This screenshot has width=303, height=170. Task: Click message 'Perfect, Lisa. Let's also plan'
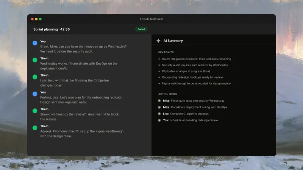(x=81, y=100)
